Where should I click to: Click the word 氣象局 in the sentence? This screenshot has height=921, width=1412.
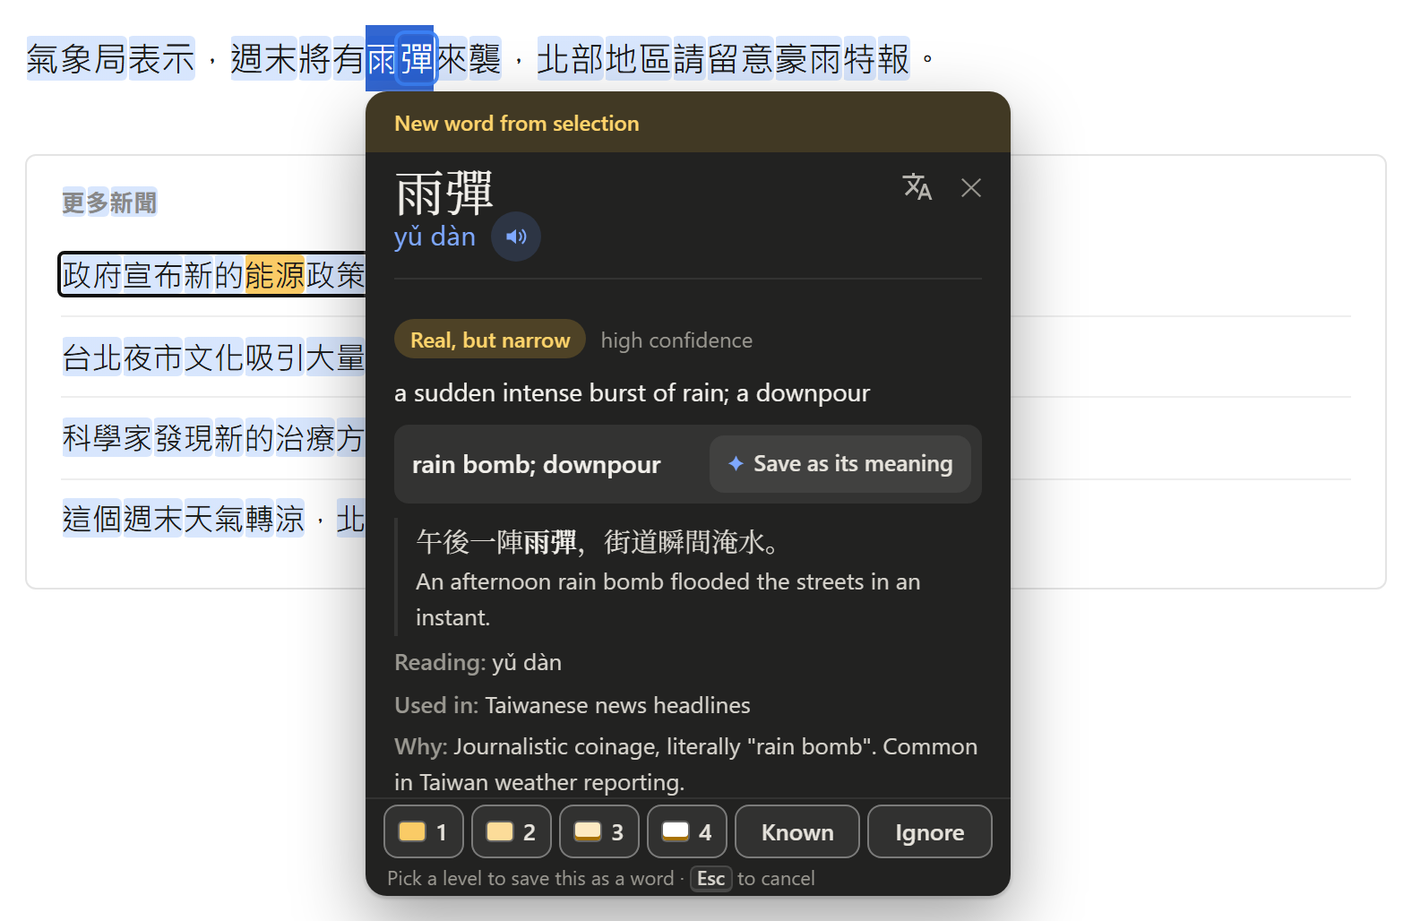[76, 59]
